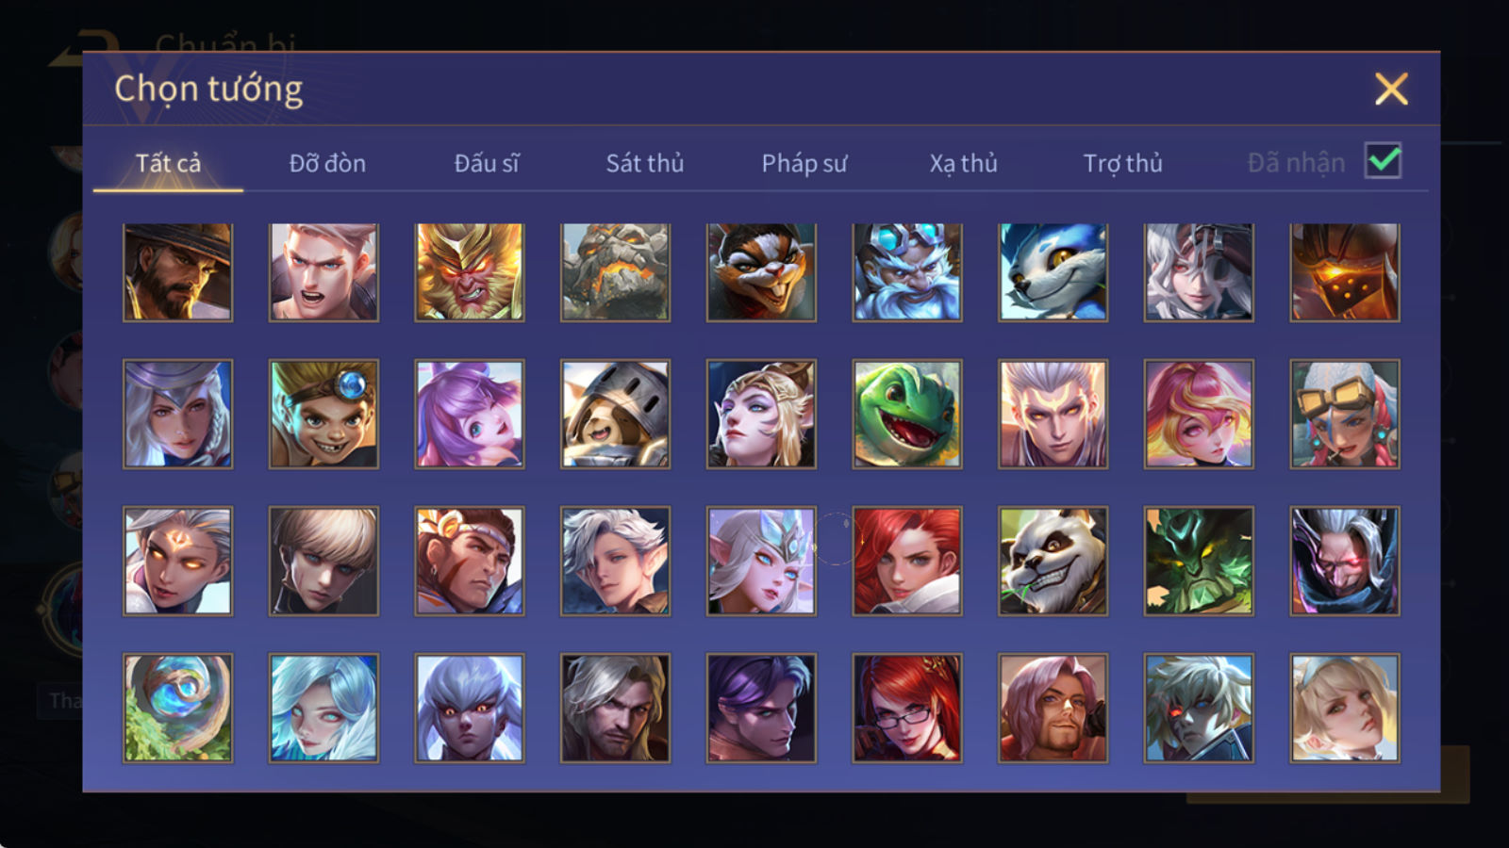Close the Chọn tướng dialog
This screenshot has width=1509, height=848.
[x=1391, y=89]
